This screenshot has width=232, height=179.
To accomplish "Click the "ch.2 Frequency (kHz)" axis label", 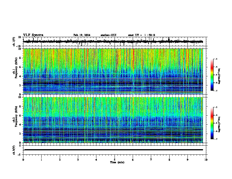I will coord(15,116).
